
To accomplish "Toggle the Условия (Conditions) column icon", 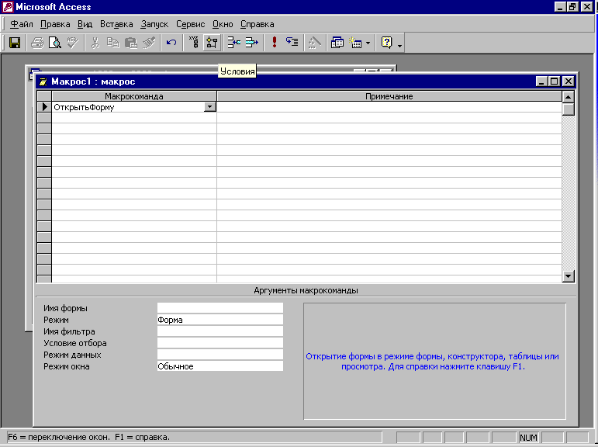I will pyautogui.click(x=212, y=43).
